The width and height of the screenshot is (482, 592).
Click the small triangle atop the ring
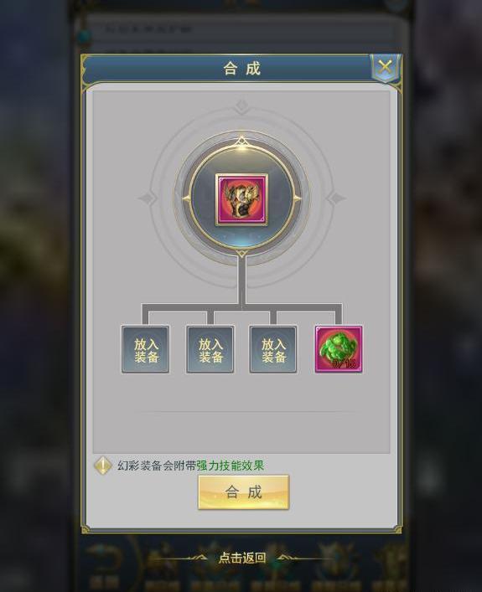tap(241, 142)
